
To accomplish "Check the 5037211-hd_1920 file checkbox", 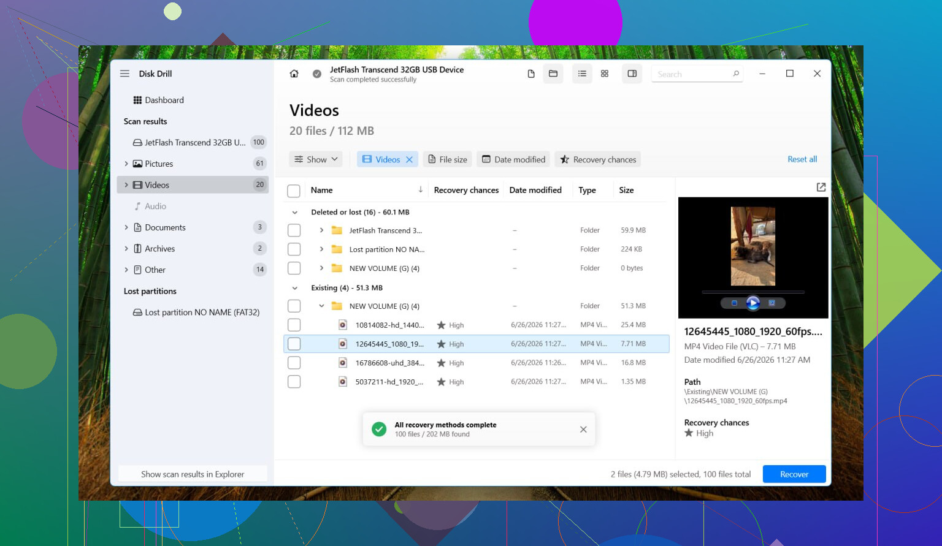I will [x=294, y=382].
